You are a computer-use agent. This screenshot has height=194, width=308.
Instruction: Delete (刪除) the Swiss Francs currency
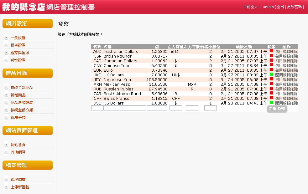tap(294, 99)
